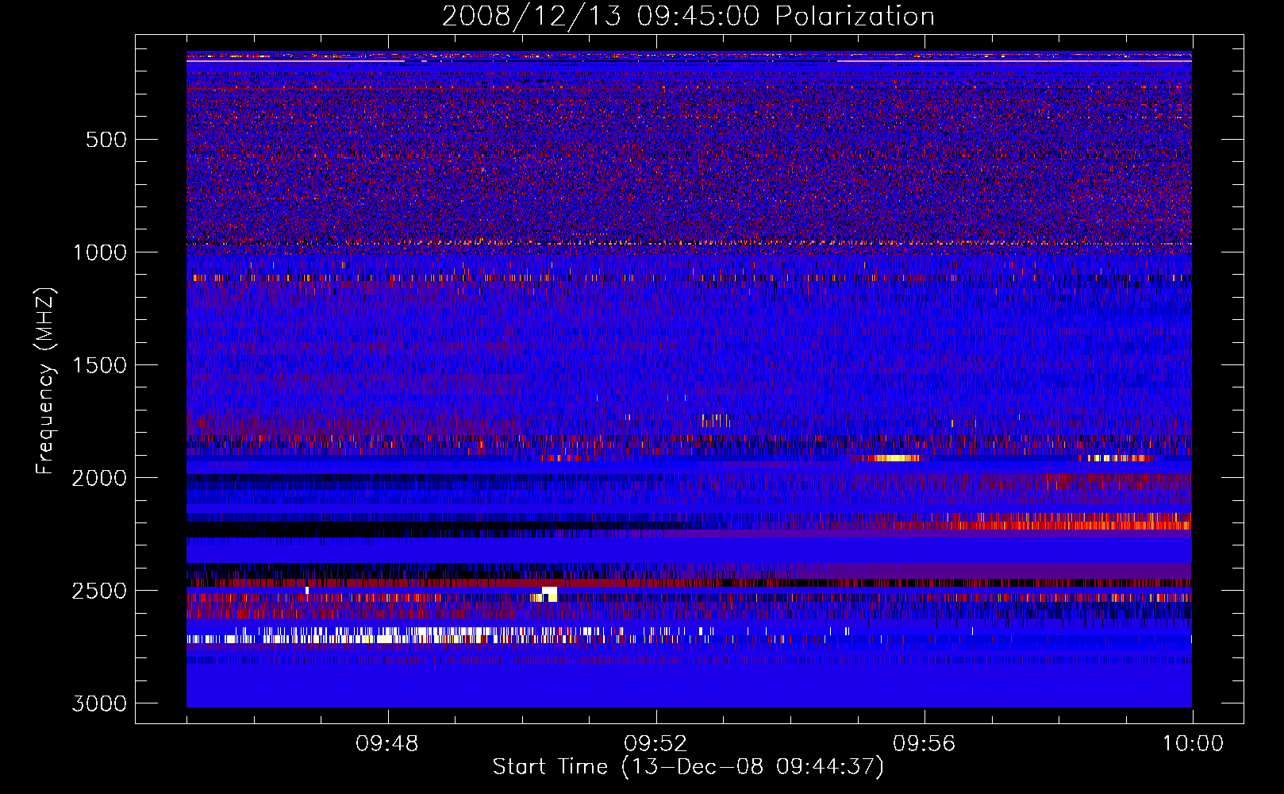Click the 09:52 time tick label
The width and height of the screenshot is (1284, 794).
(655, 744)
